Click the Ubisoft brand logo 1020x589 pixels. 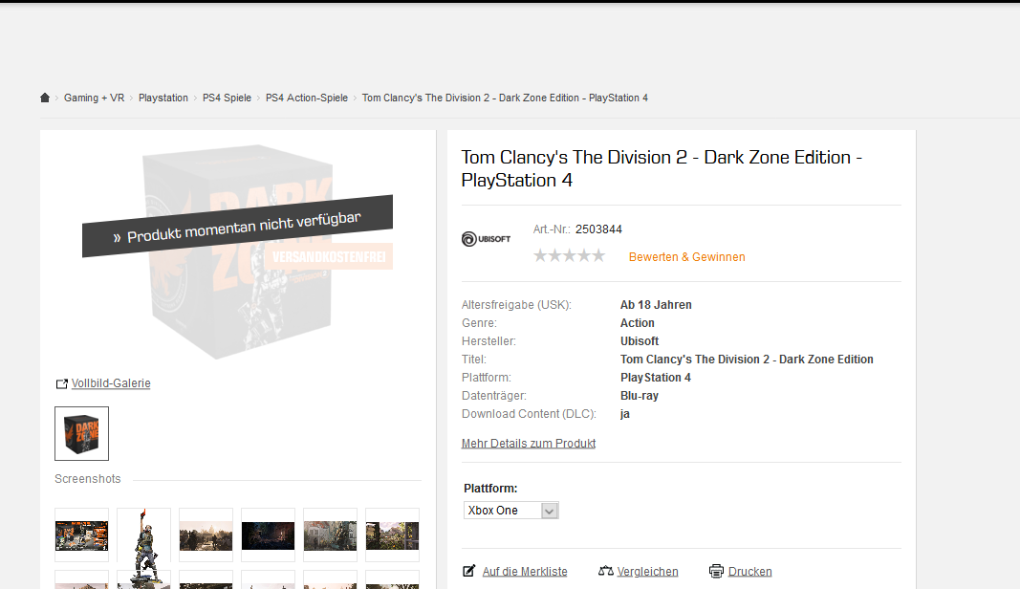coord(486,239)
